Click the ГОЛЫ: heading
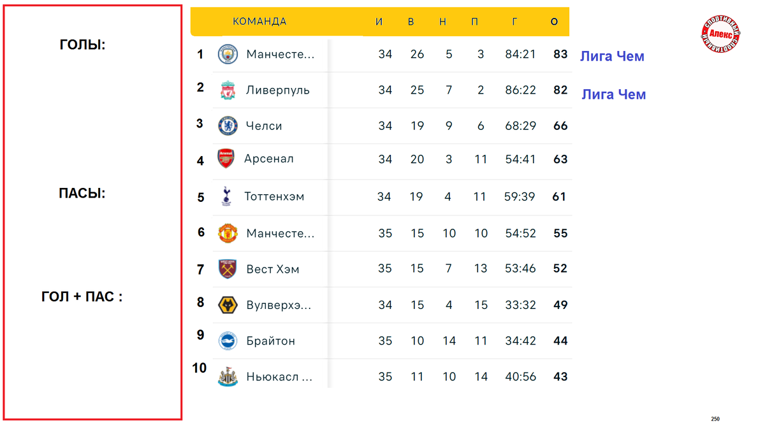Viewport: 765px width, 430px height. (x=82, y=45)
